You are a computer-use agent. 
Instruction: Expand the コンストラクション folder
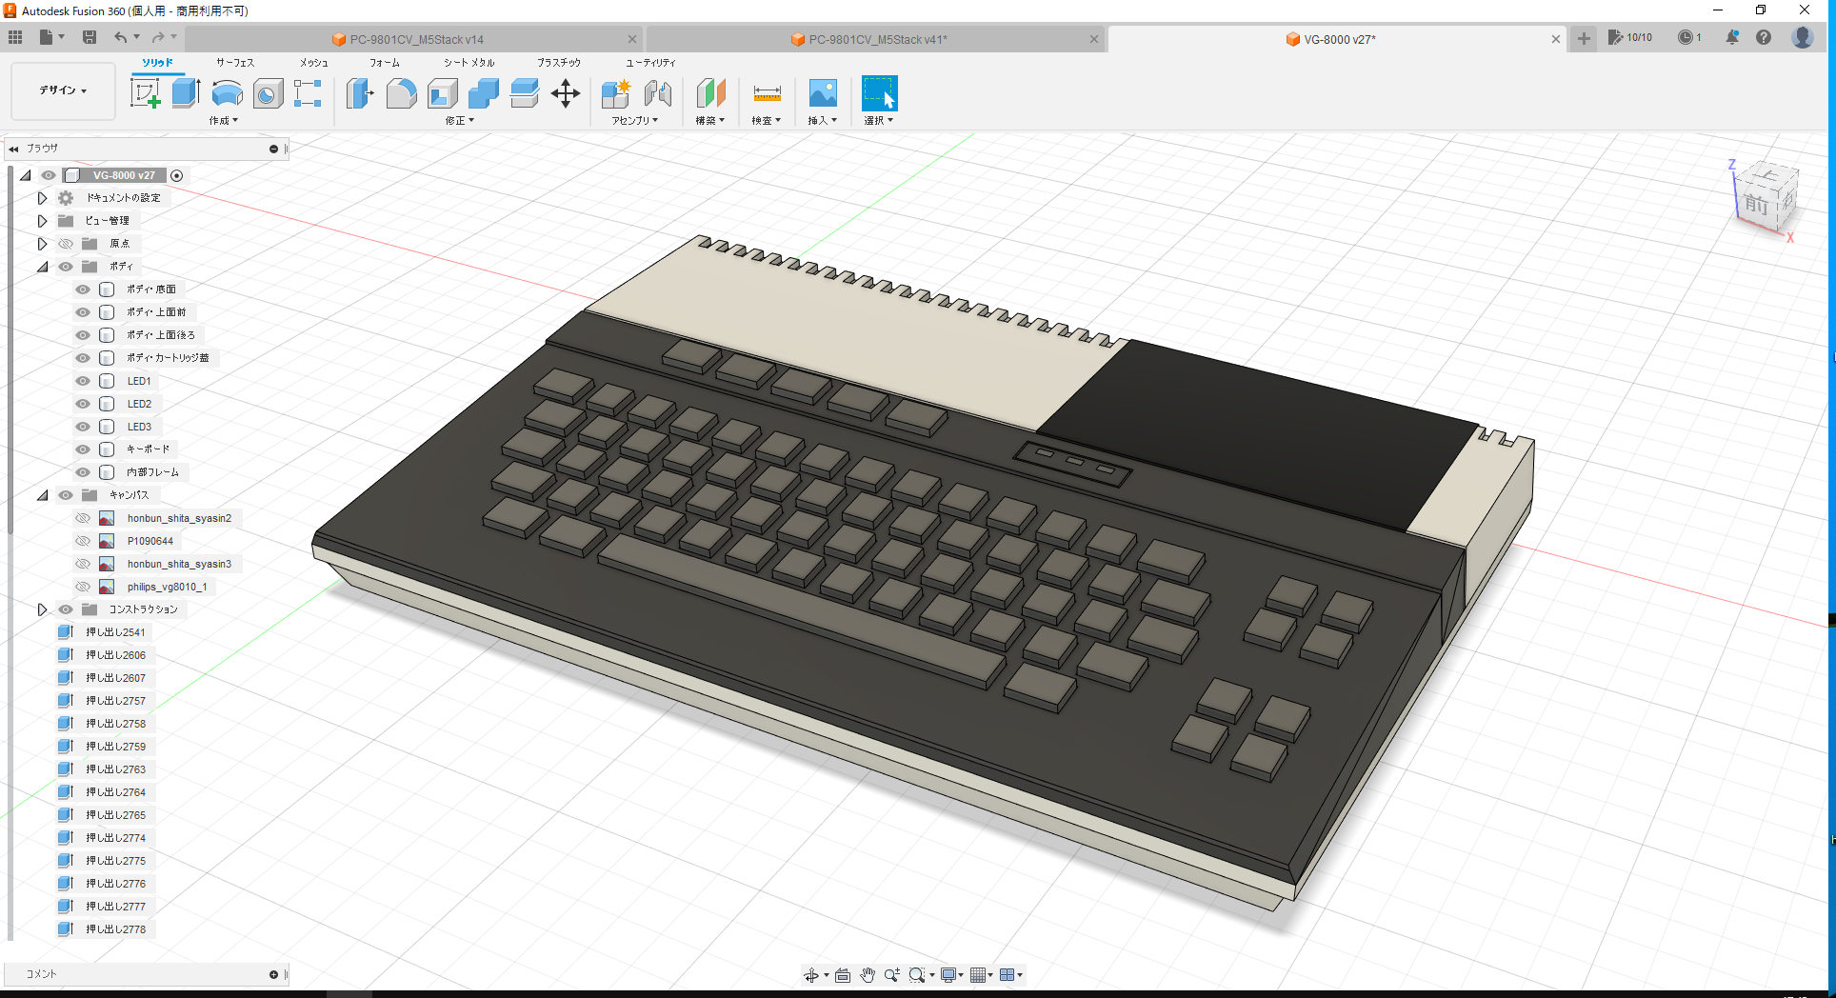42,609
